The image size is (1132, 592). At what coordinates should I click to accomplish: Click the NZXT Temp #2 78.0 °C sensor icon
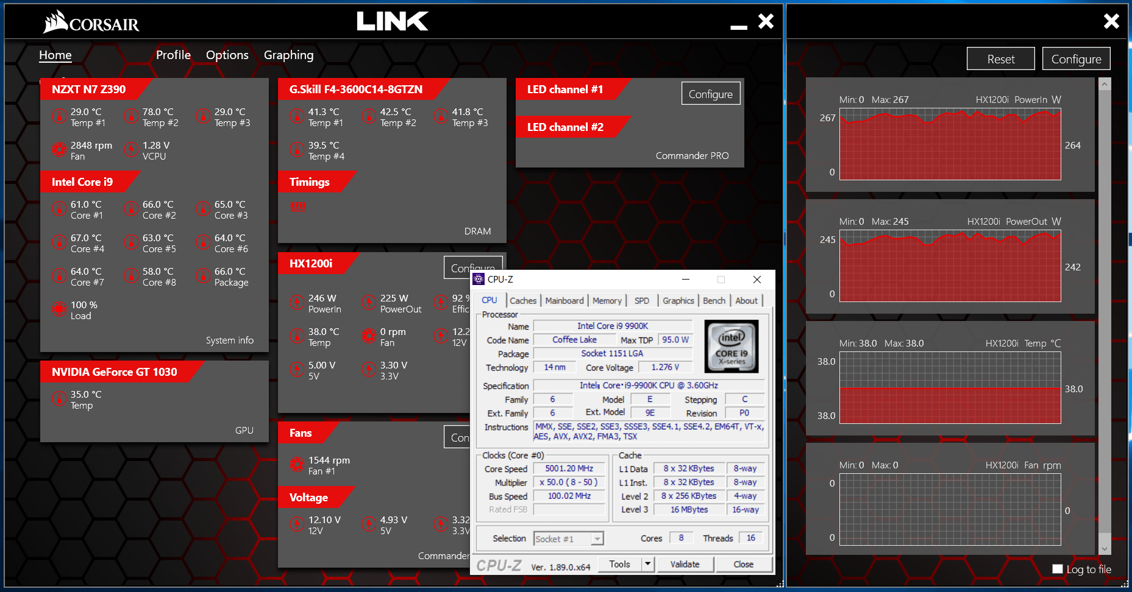point(131,116)
